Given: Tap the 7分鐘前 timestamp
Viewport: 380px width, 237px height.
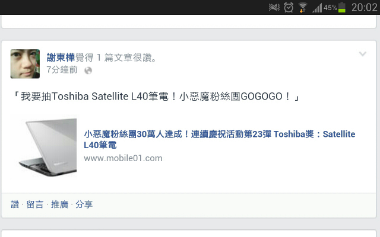Looking at the screenshot, I should coord(62,70).
